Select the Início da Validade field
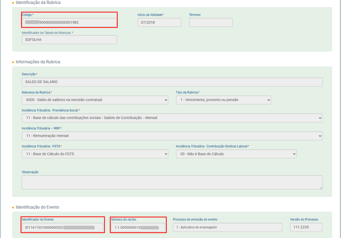The height and width of the screenshot is (238, 341). (x=159, y=23)
